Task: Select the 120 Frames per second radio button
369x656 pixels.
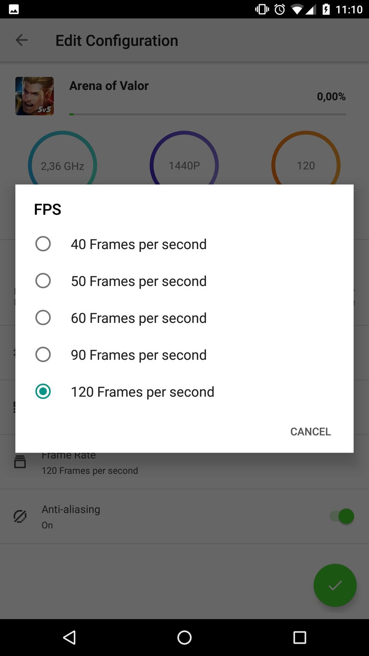Action: click(43, 391)
